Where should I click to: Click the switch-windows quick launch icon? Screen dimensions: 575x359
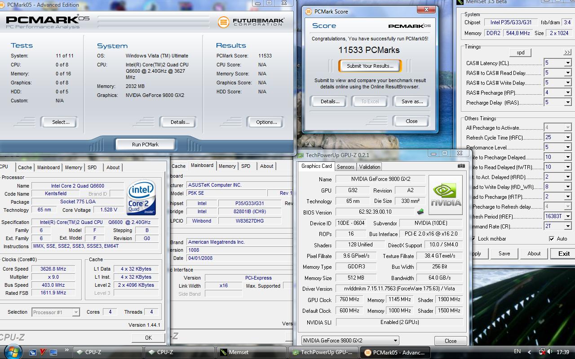point(33,352)
